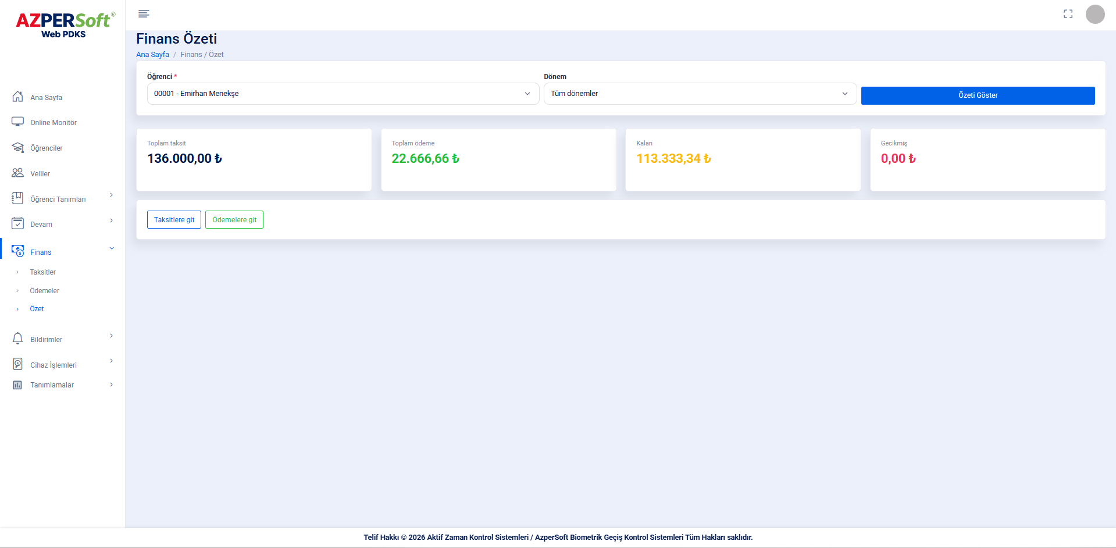Screen dimensions: 1116x548
Task: Click the Öğrenciler graduation cap icon
Action: (x=18, y=148)
